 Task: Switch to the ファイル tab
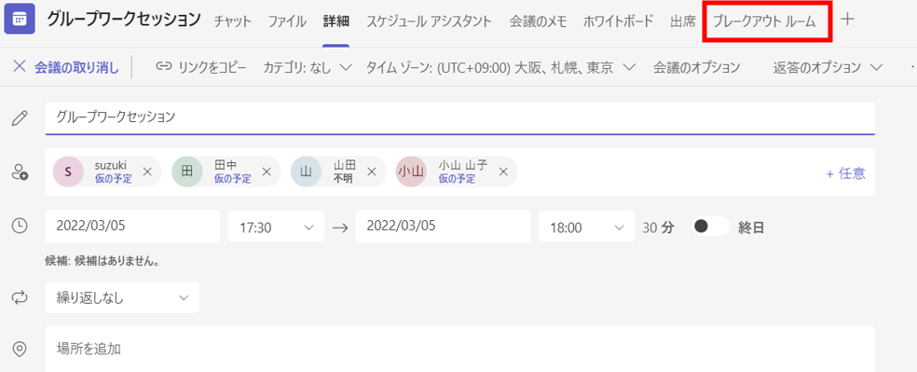pyautogui.click(x=287, y=21)
